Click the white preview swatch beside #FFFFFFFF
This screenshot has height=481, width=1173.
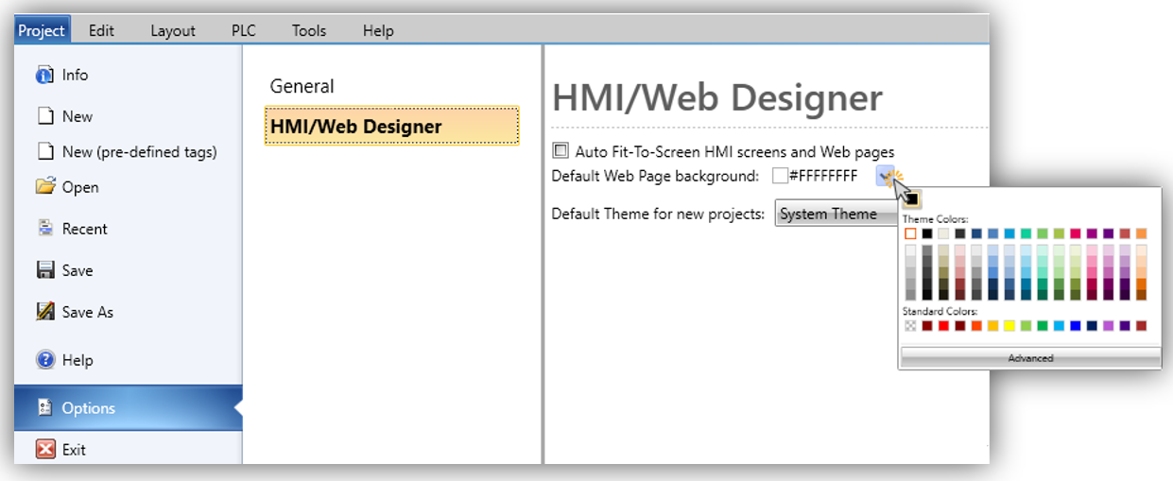780,176
